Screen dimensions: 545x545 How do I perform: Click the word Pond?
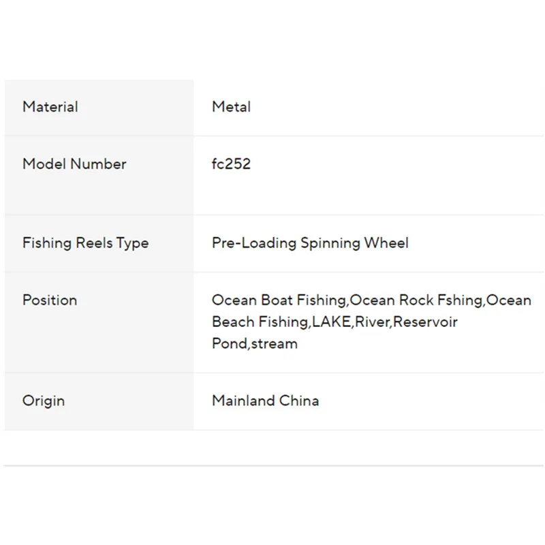[229, 344]
